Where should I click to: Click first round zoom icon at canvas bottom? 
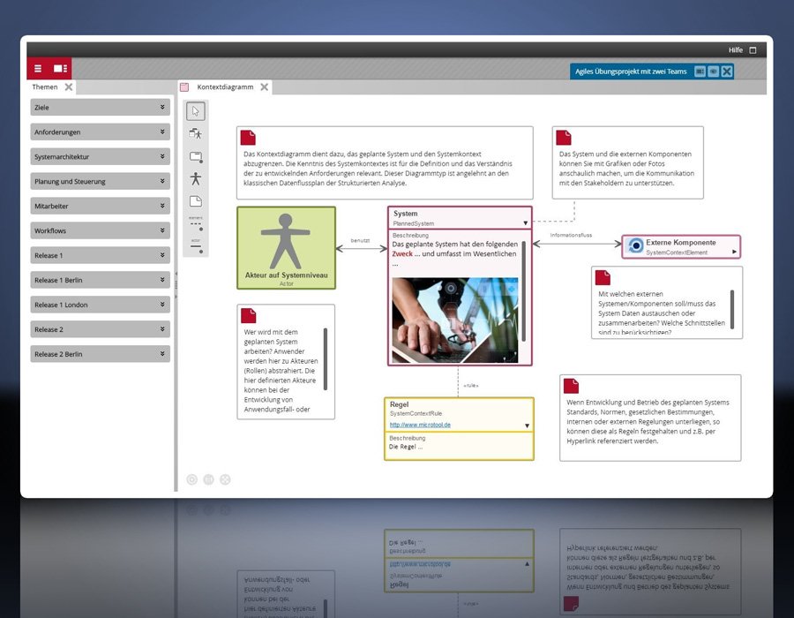pyautogui.click(x=192, y=479)
